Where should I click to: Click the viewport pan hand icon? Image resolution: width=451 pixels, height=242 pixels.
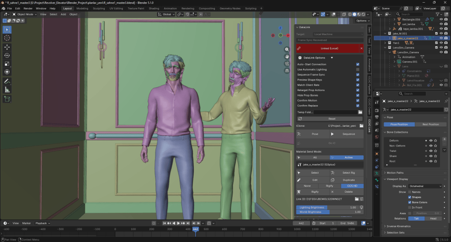(x=287, y=57)
